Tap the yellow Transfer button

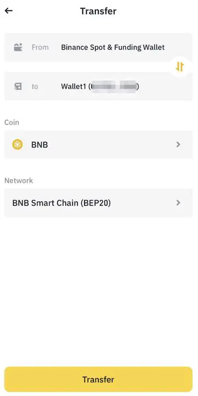tap(99, 380)
